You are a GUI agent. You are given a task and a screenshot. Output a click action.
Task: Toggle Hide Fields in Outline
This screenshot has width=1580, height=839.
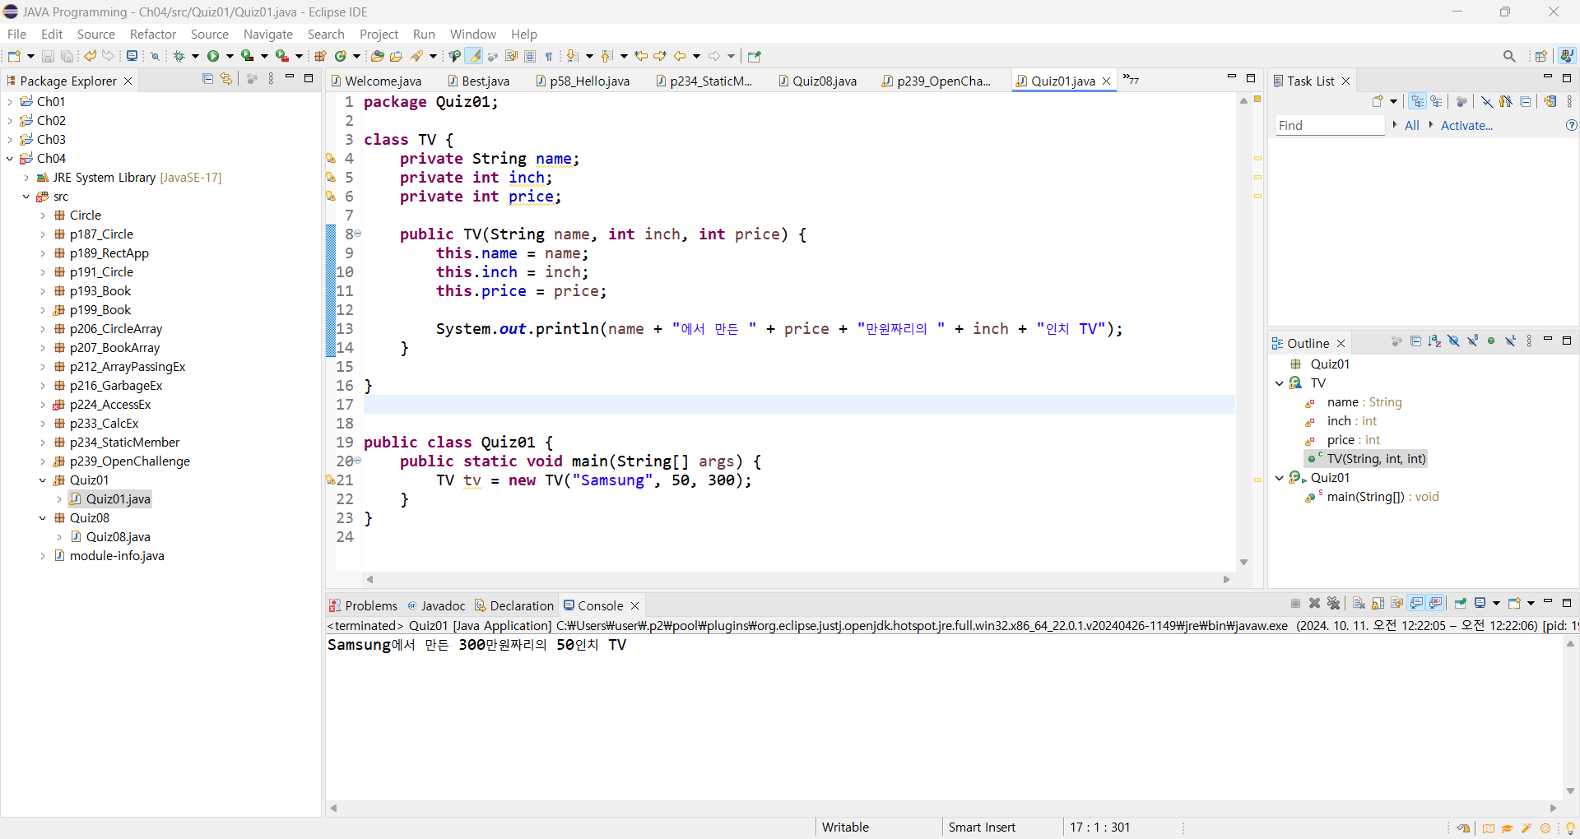(1453, 341)
